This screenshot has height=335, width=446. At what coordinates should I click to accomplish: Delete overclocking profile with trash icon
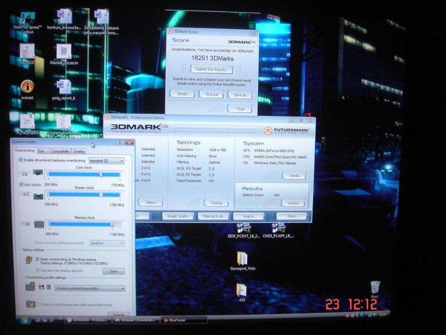[x=48, y=287]
